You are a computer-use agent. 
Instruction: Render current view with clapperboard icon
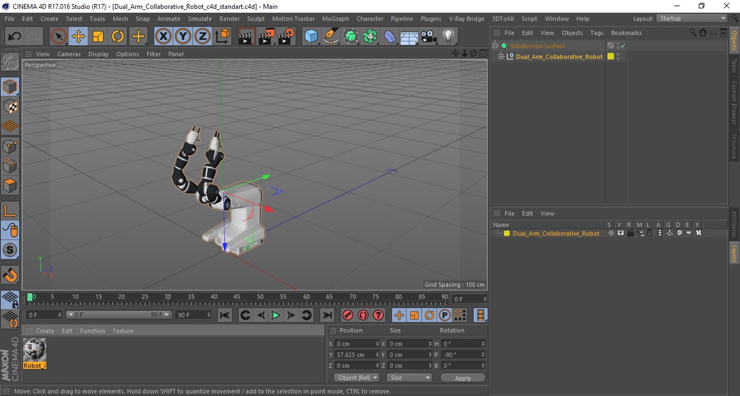click(x=246, y=36)
